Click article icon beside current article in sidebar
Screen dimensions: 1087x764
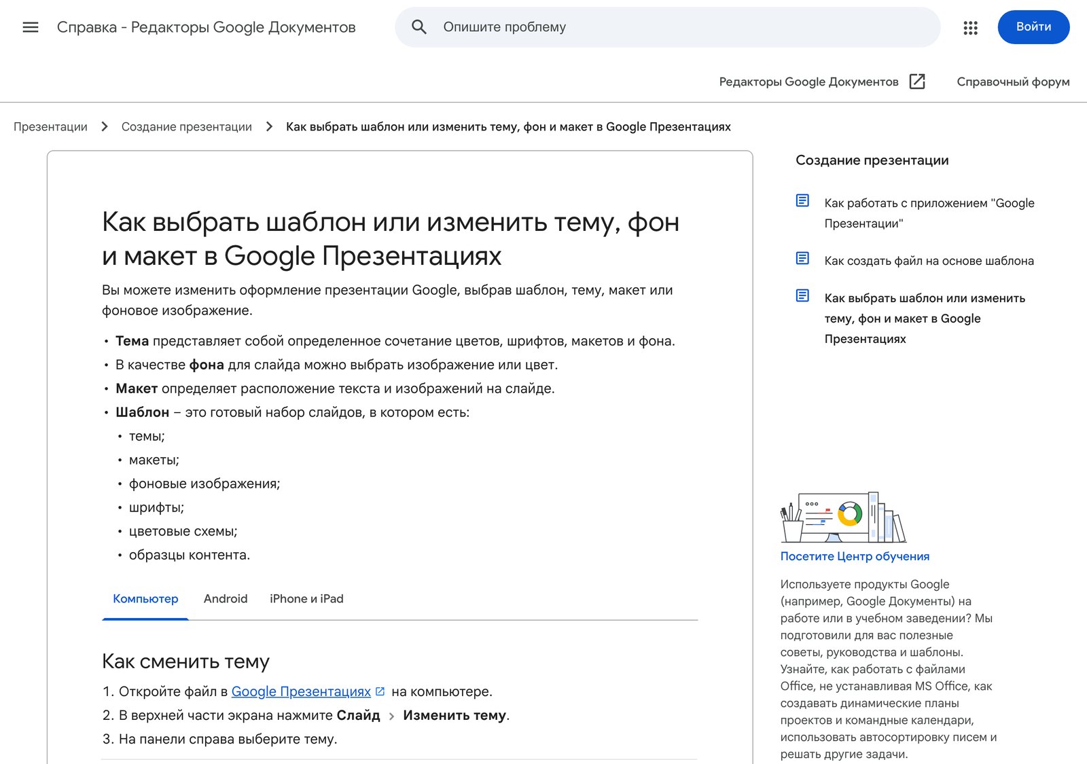coord(802,295)
